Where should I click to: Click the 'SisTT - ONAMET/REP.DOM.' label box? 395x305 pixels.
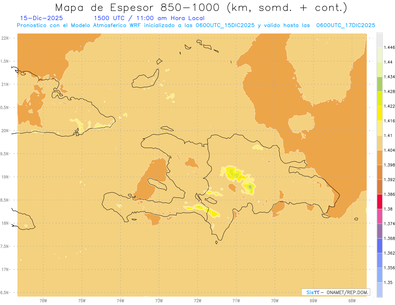point(336,292)
